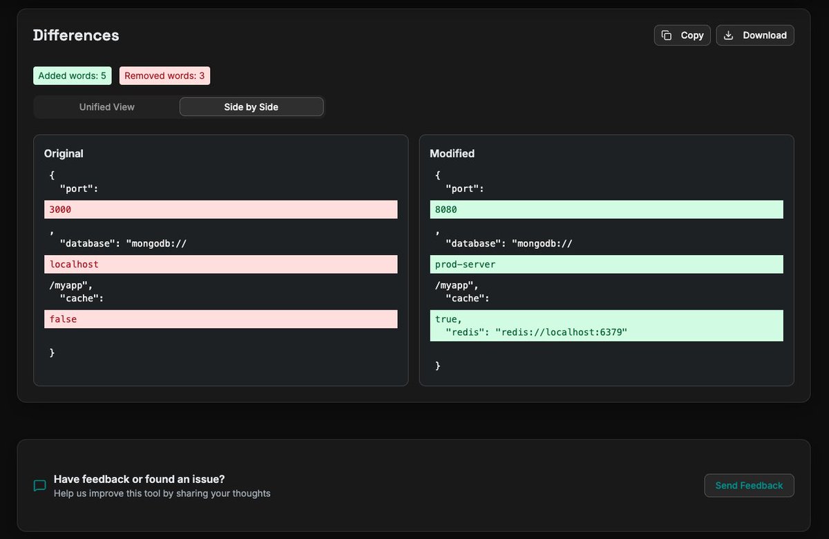
Task: Click the removed value 3000
Action: point(221,209)
